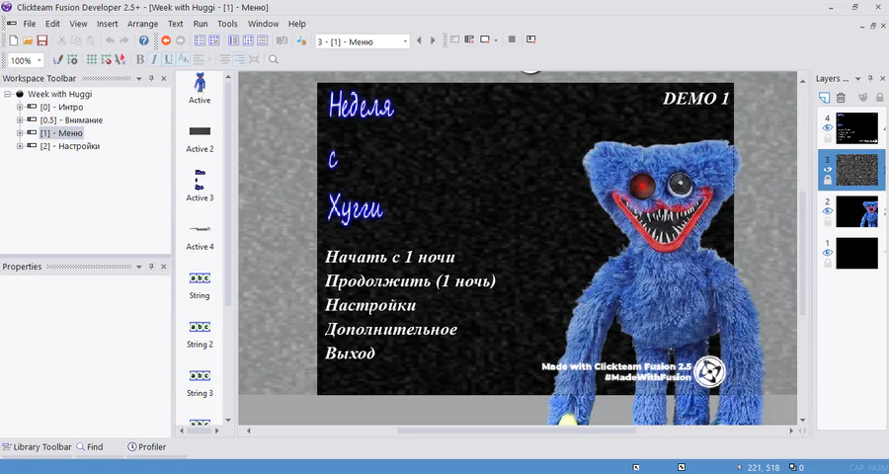Open the blue Help question mark
Screen dimensions: 889x474
[x=144, y=40]
